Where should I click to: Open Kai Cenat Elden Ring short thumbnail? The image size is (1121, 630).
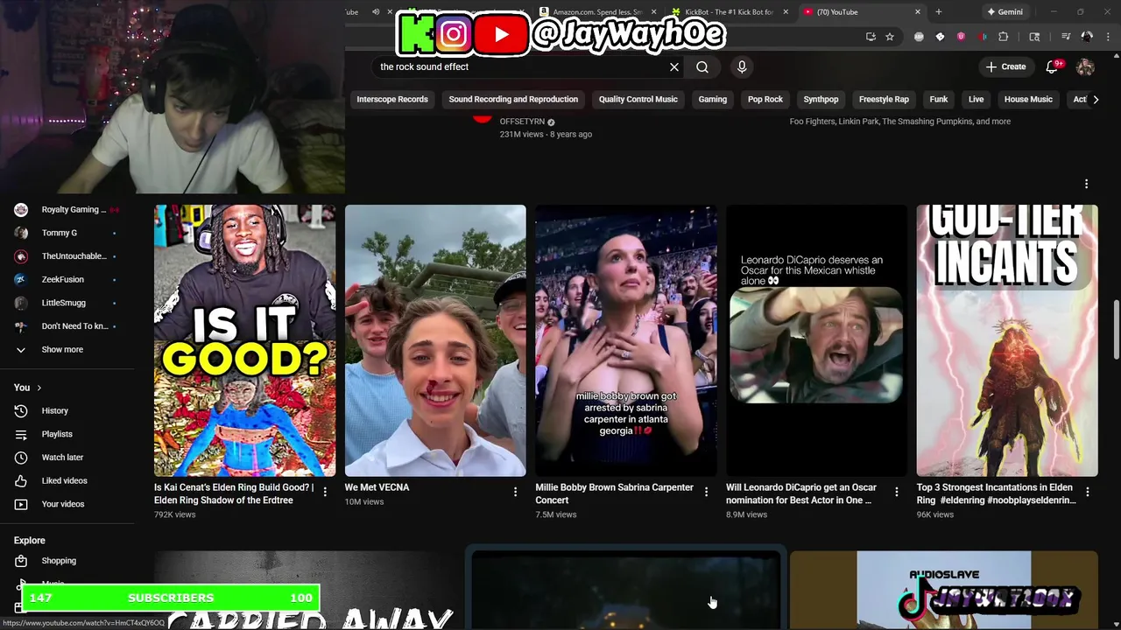coord(244,340)
